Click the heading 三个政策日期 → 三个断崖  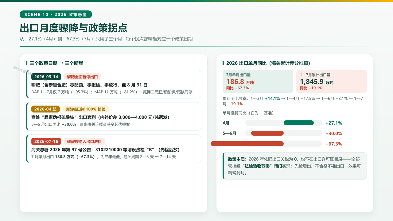click(56, 63)
